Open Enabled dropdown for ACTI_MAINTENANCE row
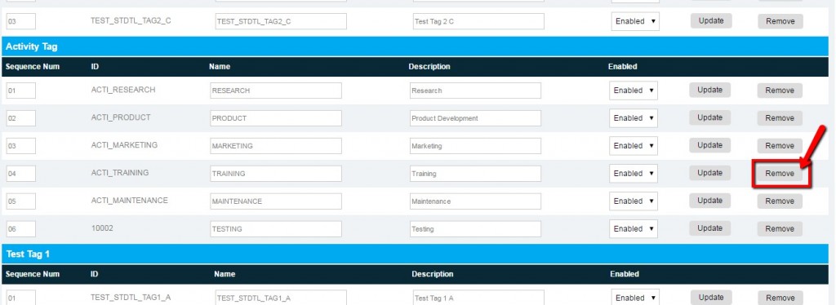The width and height of the screenshot is (836, 305). click(634, 201)
